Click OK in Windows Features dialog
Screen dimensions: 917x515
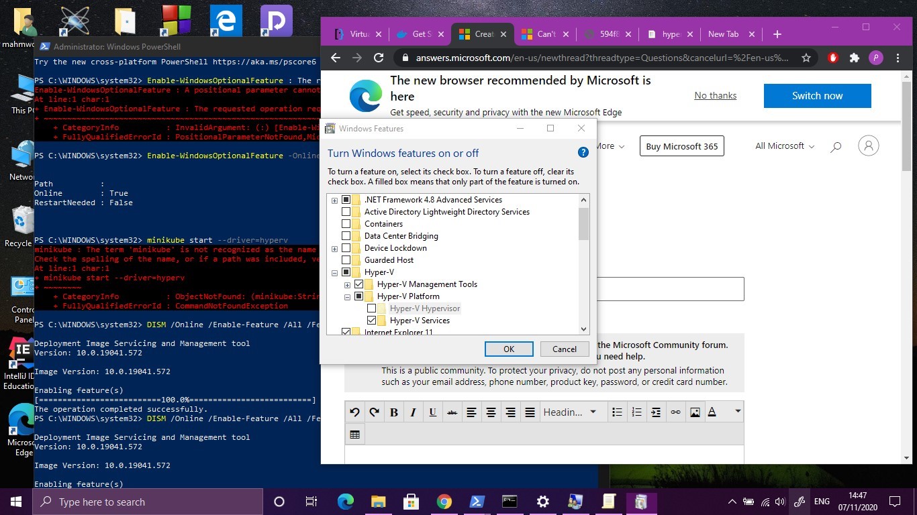509,349
